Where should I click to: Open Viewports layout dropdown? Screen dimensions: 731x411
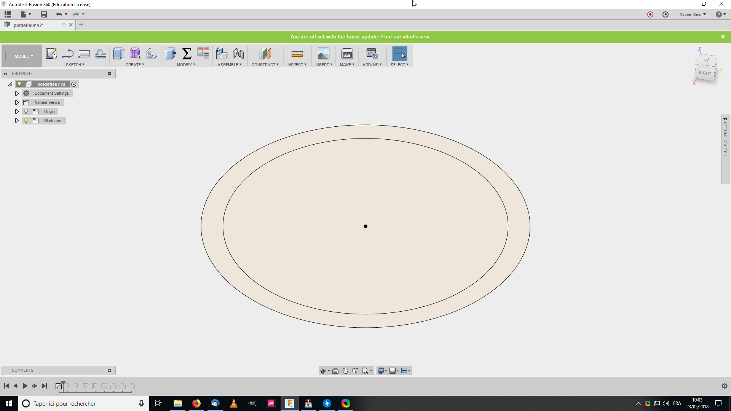[405, 371]
